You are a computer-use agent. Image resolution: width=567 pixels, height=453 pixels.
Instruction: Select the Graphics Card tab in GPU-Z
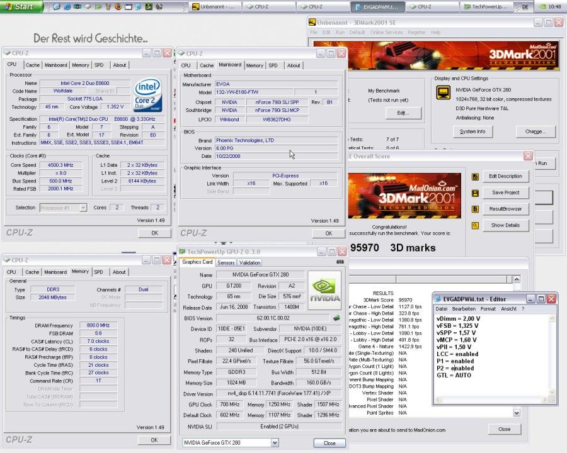197,262
